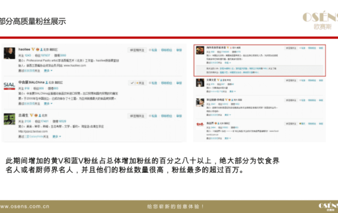This screenshot has height=213, width=338.
Task: Open avatar of third user in the right list
Action: click(200, 102)
